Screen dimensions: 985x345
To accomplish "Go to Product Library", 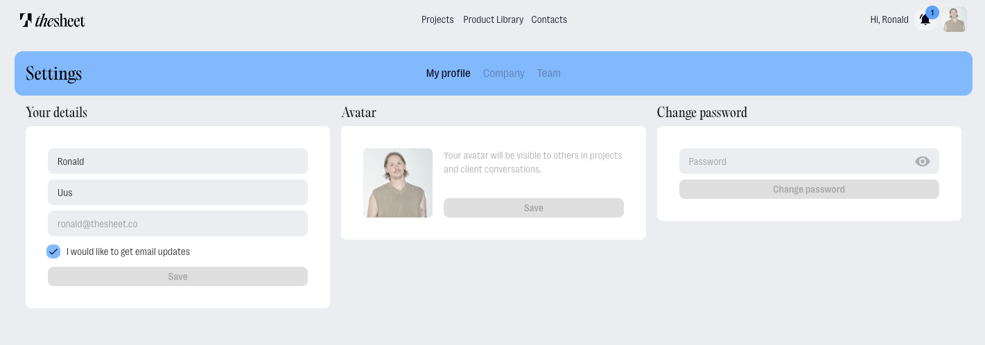I will tap(493, 19).
